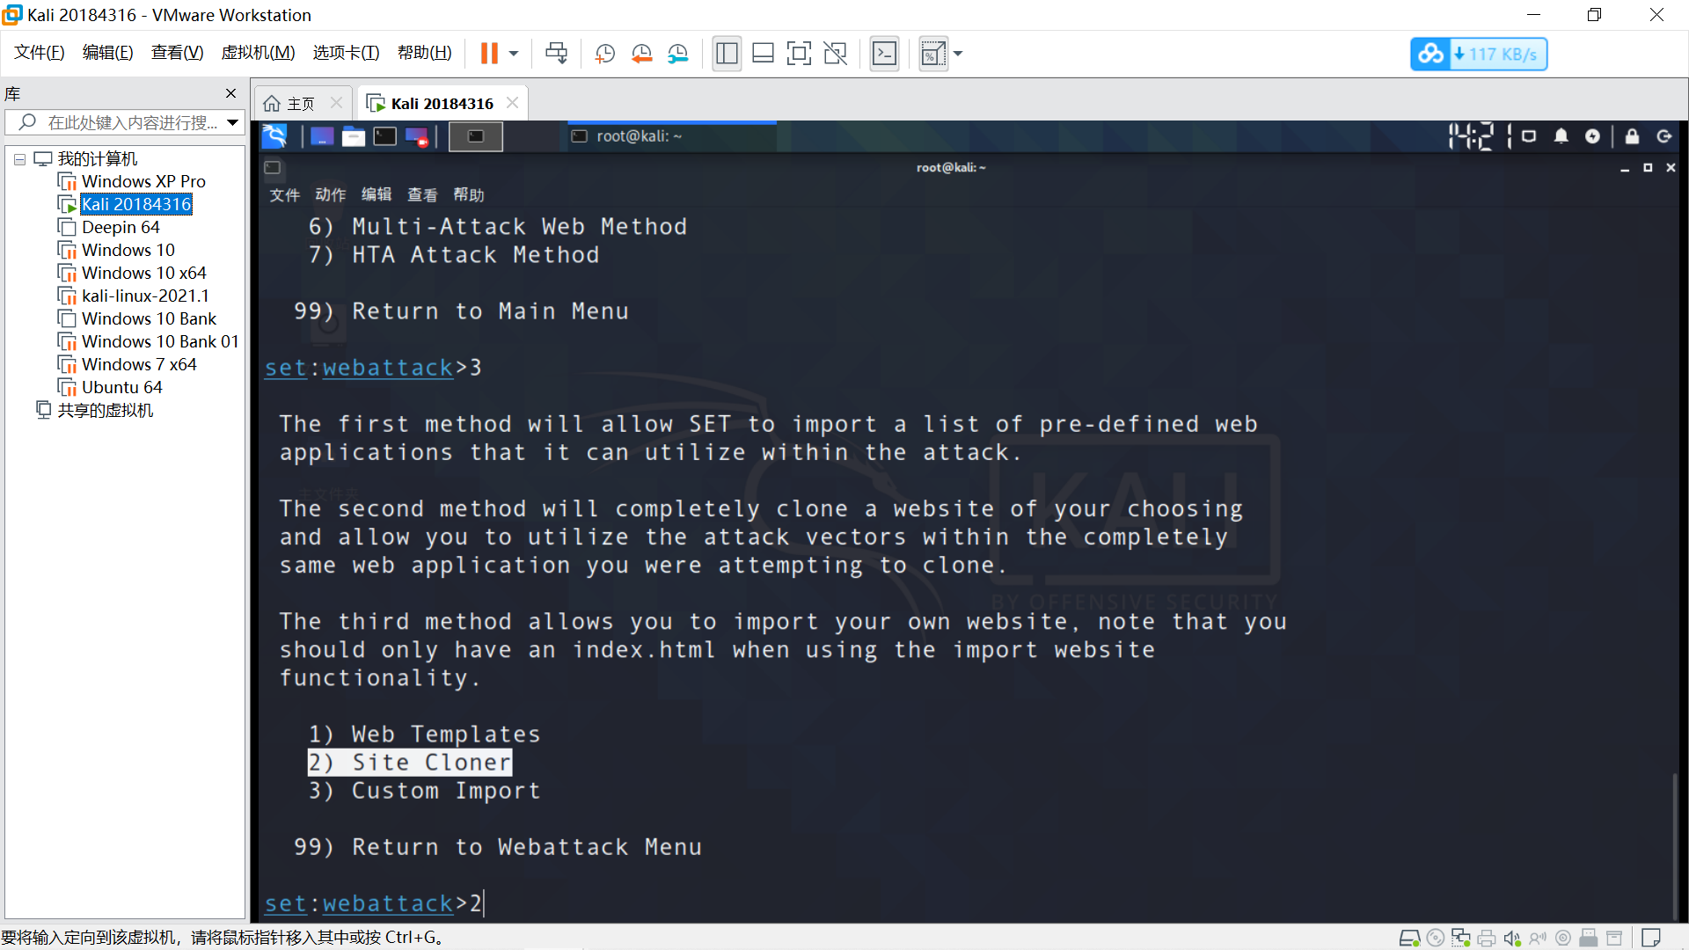1689x950 pixels.
Task: Open power options dropdown next to pause
Action: 514,54
